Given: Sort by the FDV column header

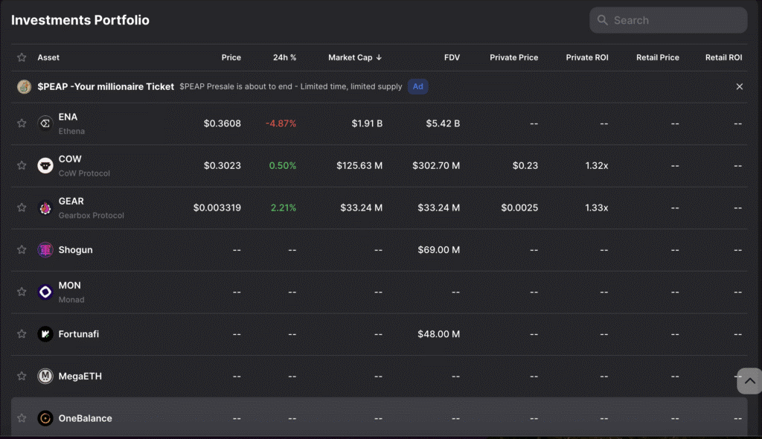Looking at the screenshot, I should click(x=452, y=57).
